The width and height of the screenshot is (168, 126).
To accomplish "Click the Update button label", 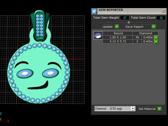I will pos(107,27).
